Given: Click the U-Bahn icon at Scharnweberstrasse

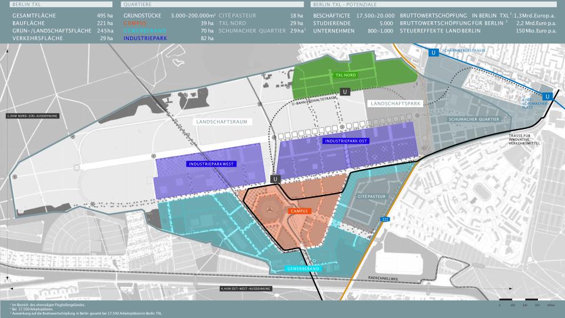Looking at the screenshot, I should 434,53.
